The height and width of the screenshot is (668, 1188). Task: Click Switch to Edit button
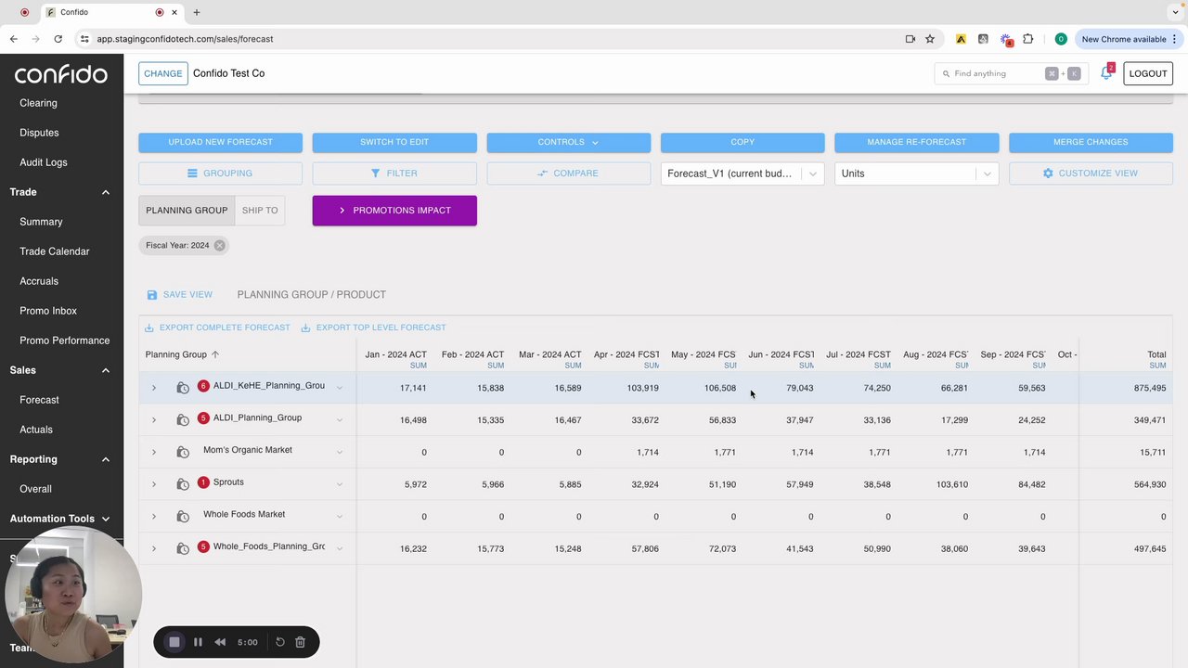394,142
